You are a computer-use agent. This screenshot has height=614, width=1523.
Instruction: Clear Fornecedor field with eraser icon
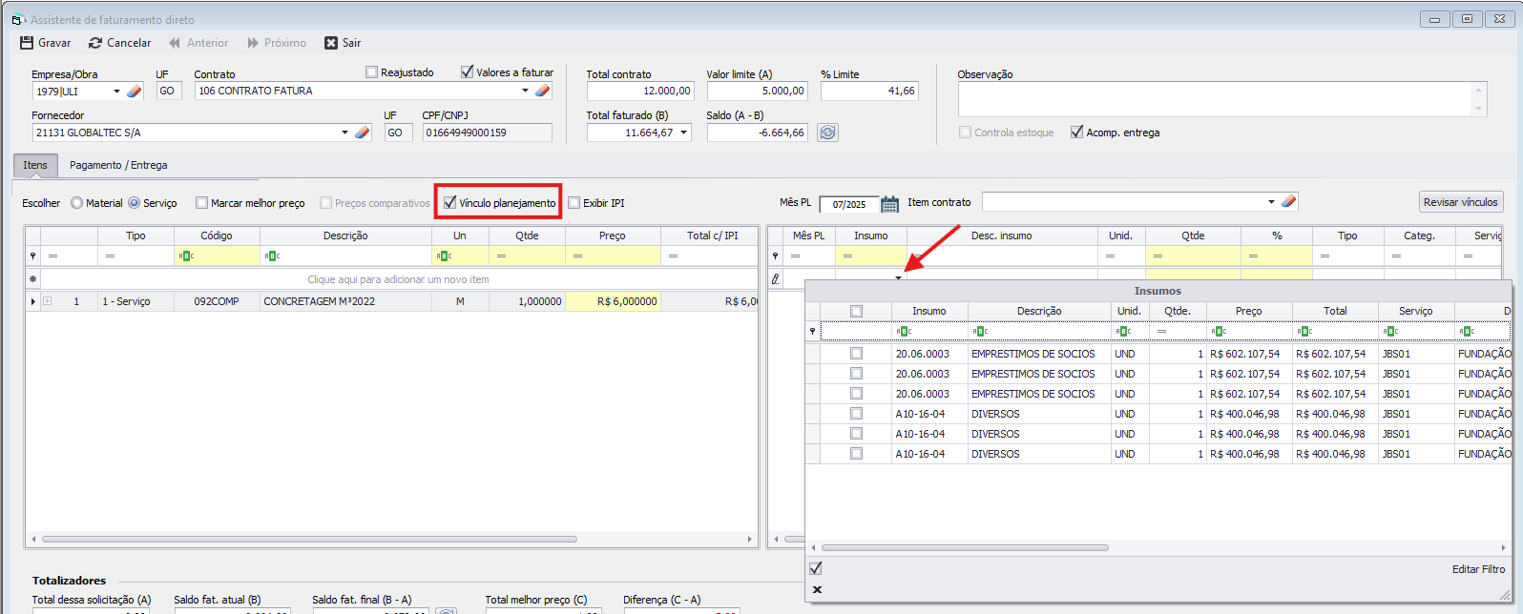pyautogui.click(x=363, y=133)
